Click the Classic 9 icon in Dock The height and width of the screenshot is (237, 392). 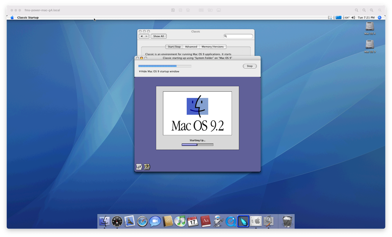tap(268, 221)
